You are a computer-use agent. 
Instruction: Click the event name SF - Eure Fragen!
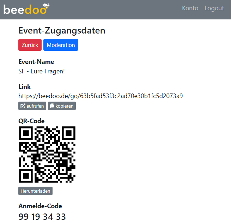pos(42,71)
